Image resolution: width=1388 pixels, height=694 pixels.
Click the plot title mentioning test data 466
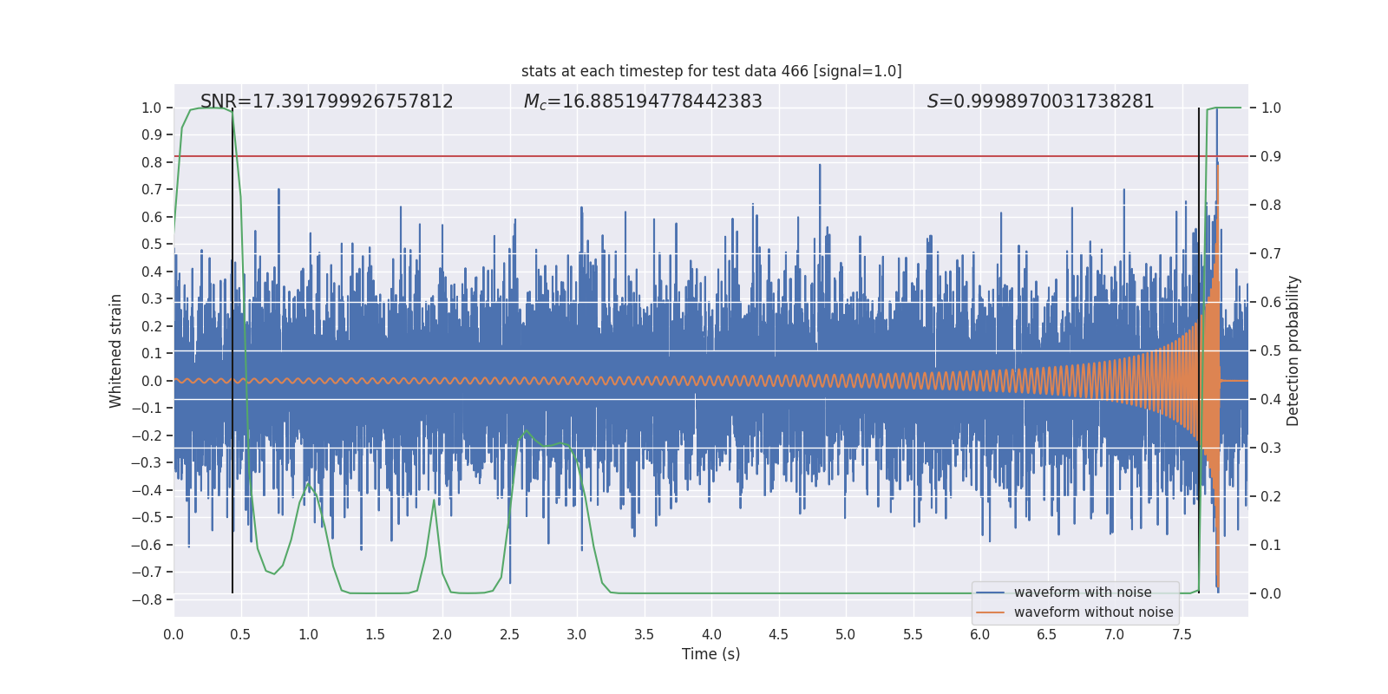711,71
